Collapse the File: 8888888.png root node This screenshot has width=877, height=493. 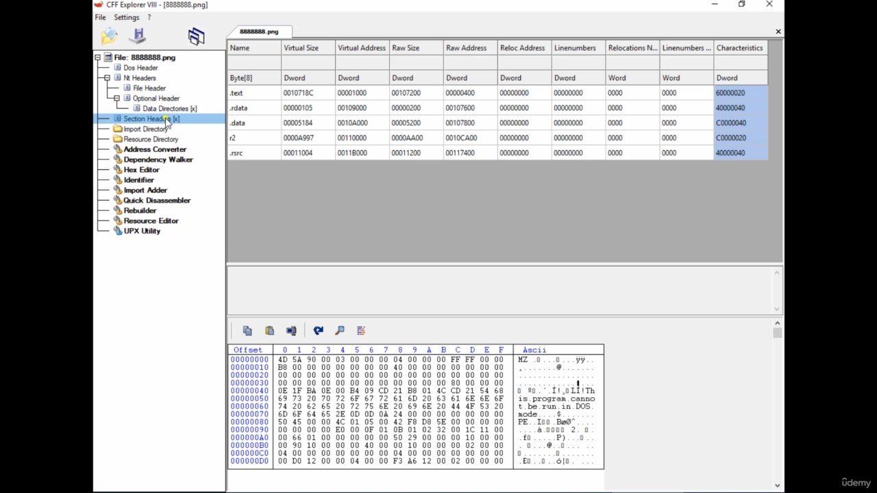[98, 58]
